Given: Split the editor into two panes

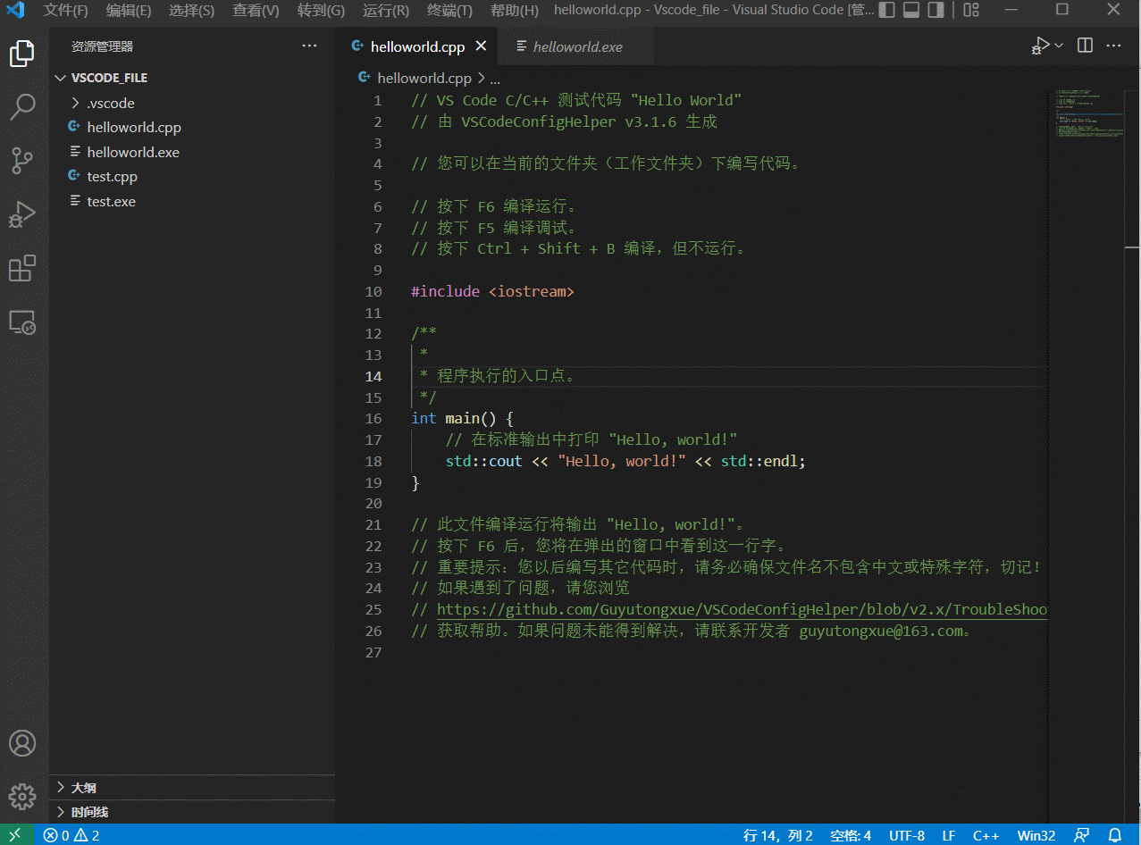Looking at the screenshot, I should pyautogui.click(x=1083, y=45).
